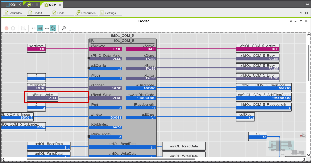
Task: Toggle the execution order 1..2 icon
Action: click(34, 28)
